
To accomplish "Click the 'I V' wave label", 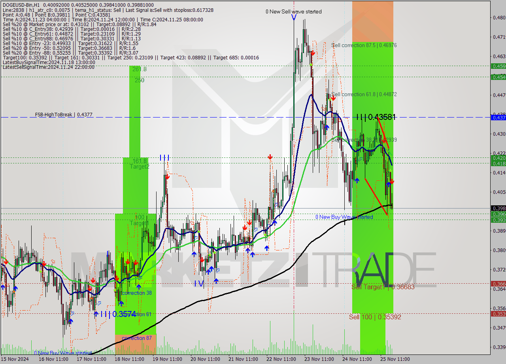I will click(199, 283).
